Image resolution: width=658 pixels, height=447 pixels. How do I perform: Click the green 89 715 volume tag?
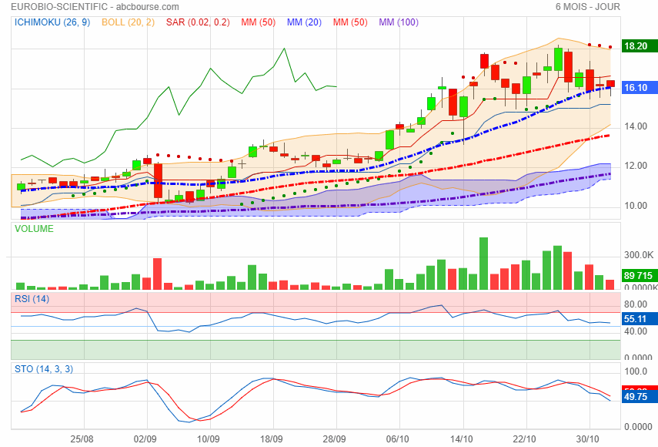coord(640,276)
